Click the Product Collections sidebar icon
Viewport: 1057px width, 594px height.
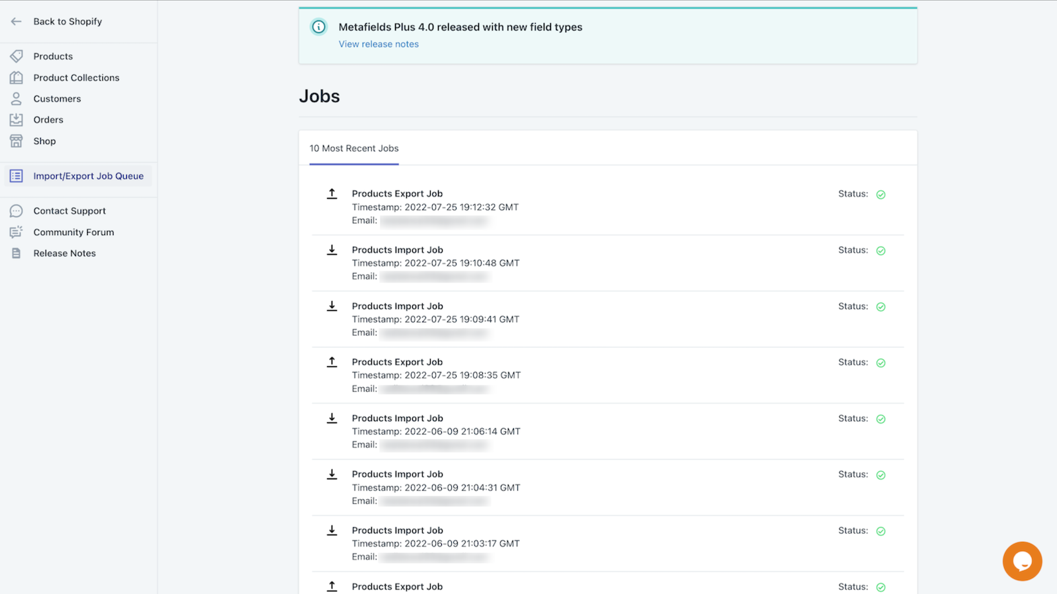(x=17, y=78)
